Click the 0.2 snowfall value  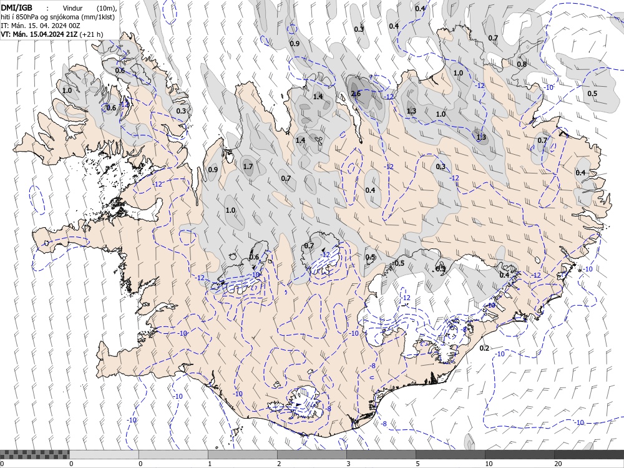[484, 348]
